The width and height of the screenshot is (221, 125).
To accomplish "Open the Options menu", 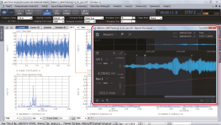I will 155,6.
